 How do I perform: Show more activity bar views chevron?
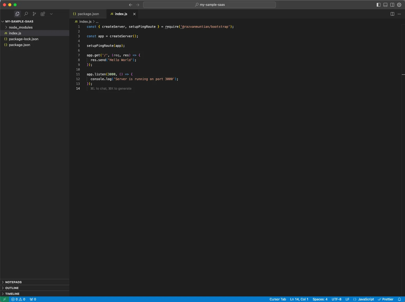point(51,14)
